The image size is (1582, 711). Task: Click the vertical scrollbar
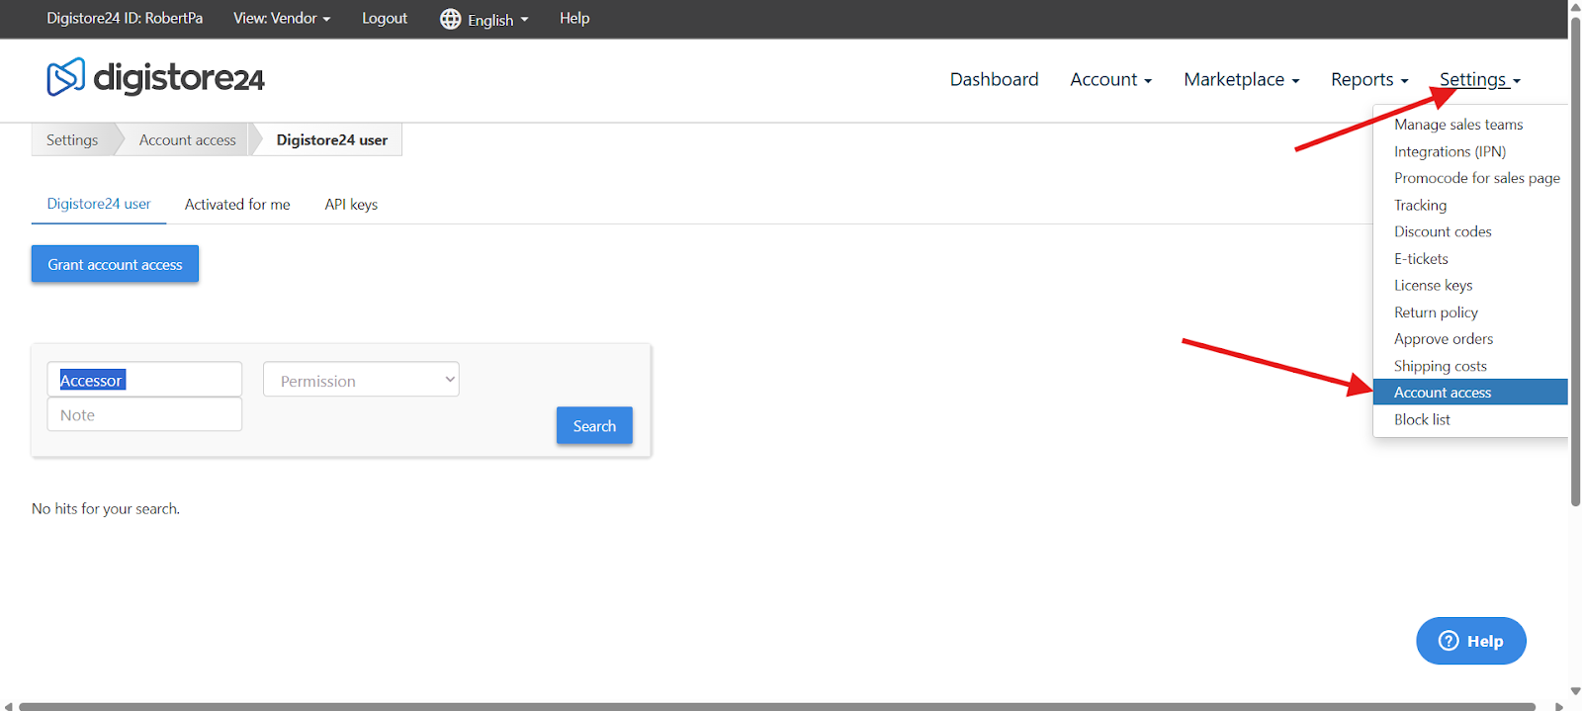tap(1575, 261)
